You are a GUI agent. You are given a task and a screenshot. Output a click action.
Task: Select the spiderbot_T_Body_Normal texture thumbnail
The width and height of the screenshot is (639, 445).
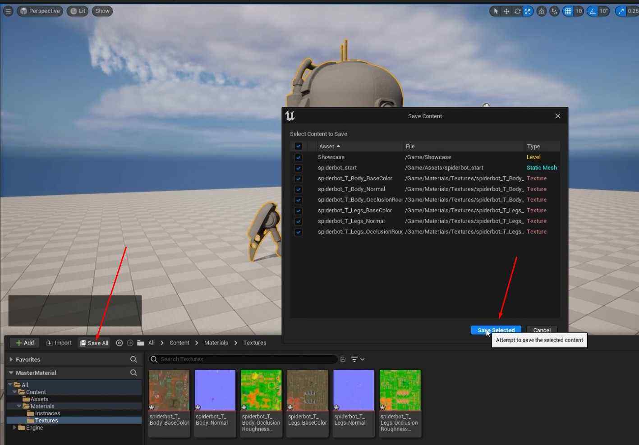click(x=215, y=390)
